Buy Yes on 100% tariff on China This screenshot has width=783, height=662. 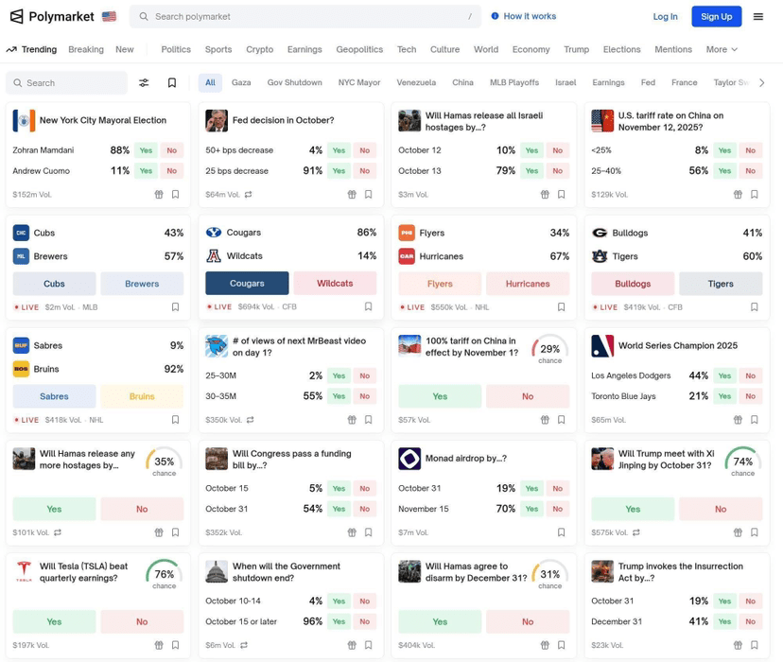(440, 396)
